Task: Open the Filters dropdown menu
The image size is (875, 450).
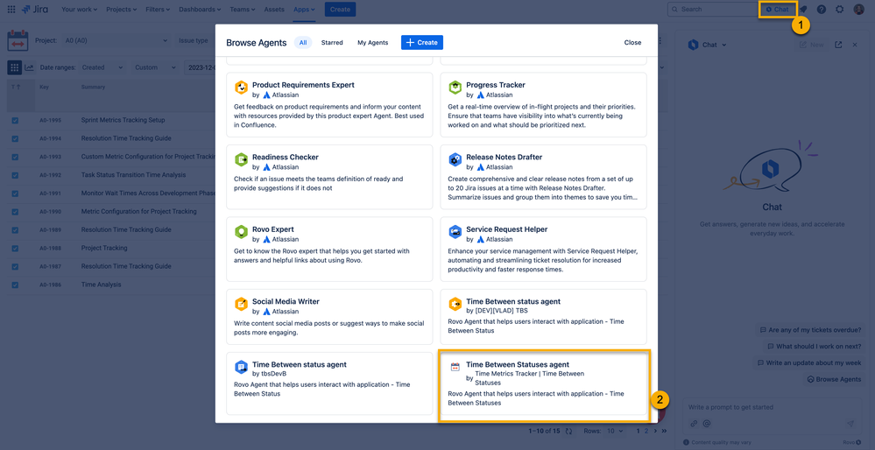Action: click(x=158, y=10)
